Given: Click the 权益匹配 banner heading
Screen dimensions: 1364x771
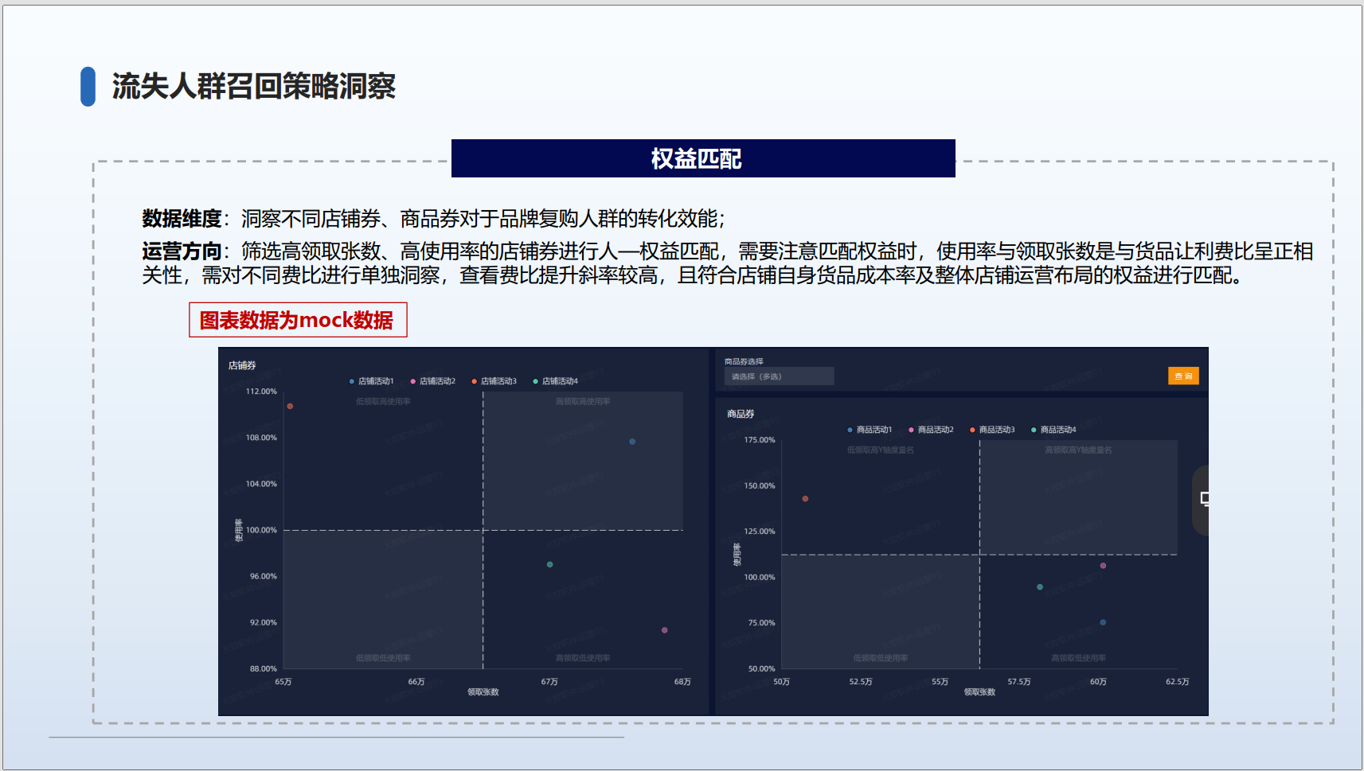Looking at the screenshot, I should click(697, 158).
